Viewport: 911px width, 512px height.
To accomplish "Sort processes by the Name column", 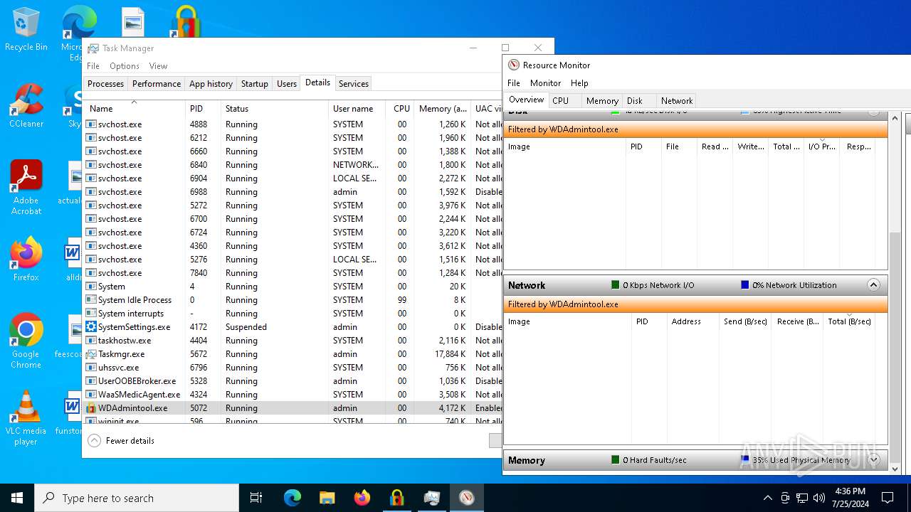I will click(x=134, y=109).
